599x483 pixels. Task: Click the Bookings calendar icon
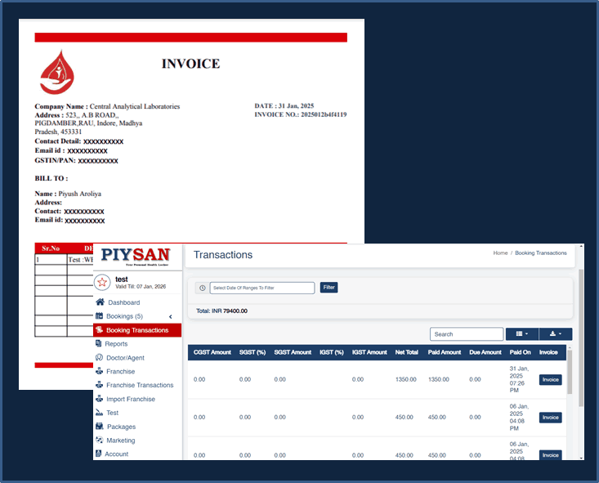click(x=100, y=315)
